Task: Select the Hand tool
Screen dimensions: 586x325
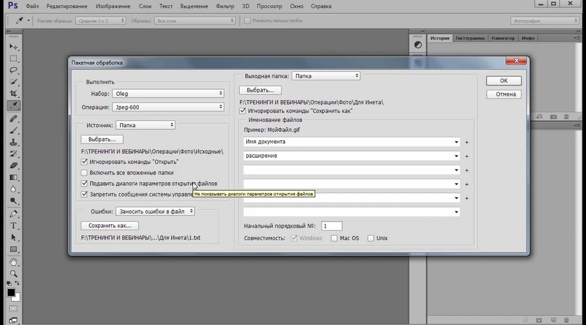Action: tap(14, 262)
